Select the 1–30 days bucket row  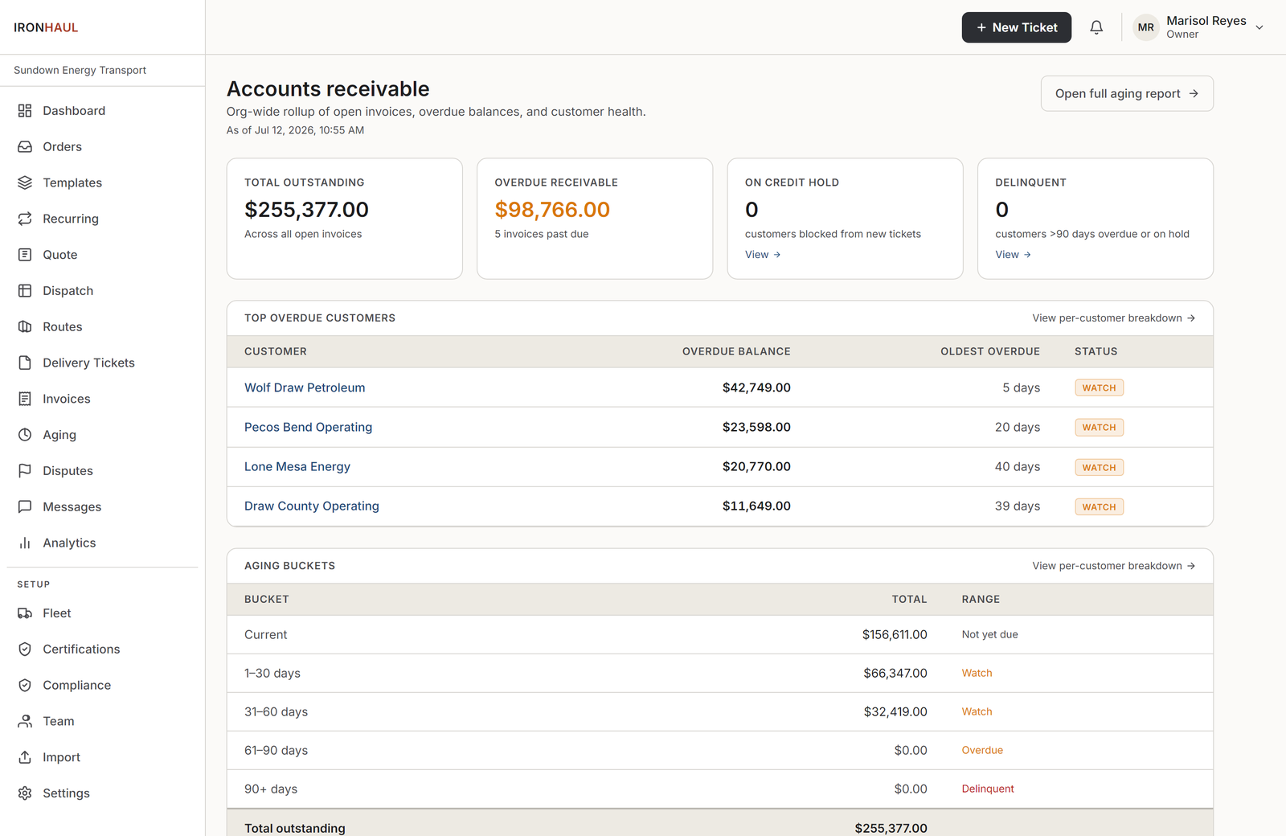720,674
